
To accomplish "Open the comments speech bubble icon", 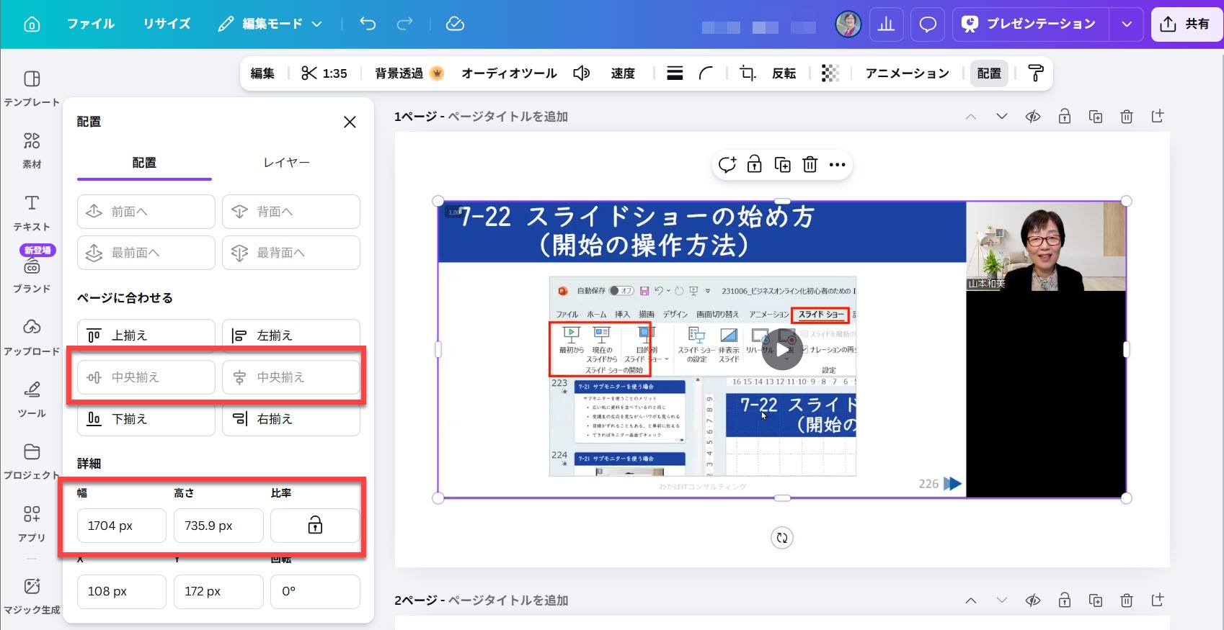I will tap(928, 24).
